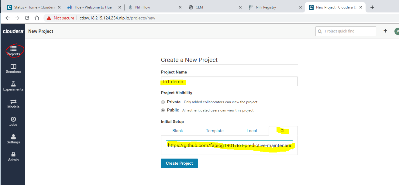Viewport: 399px width, 185px height.
Task: Open Models in the sidebar
Action: pos(13,104)
